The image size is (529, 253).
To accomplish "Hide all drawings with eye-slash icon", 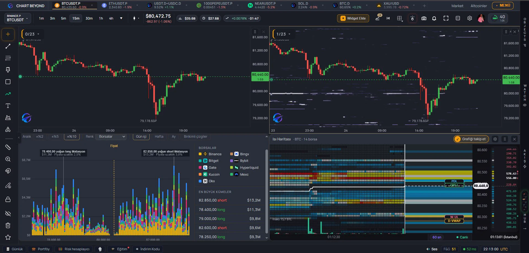I will (8, 214).
